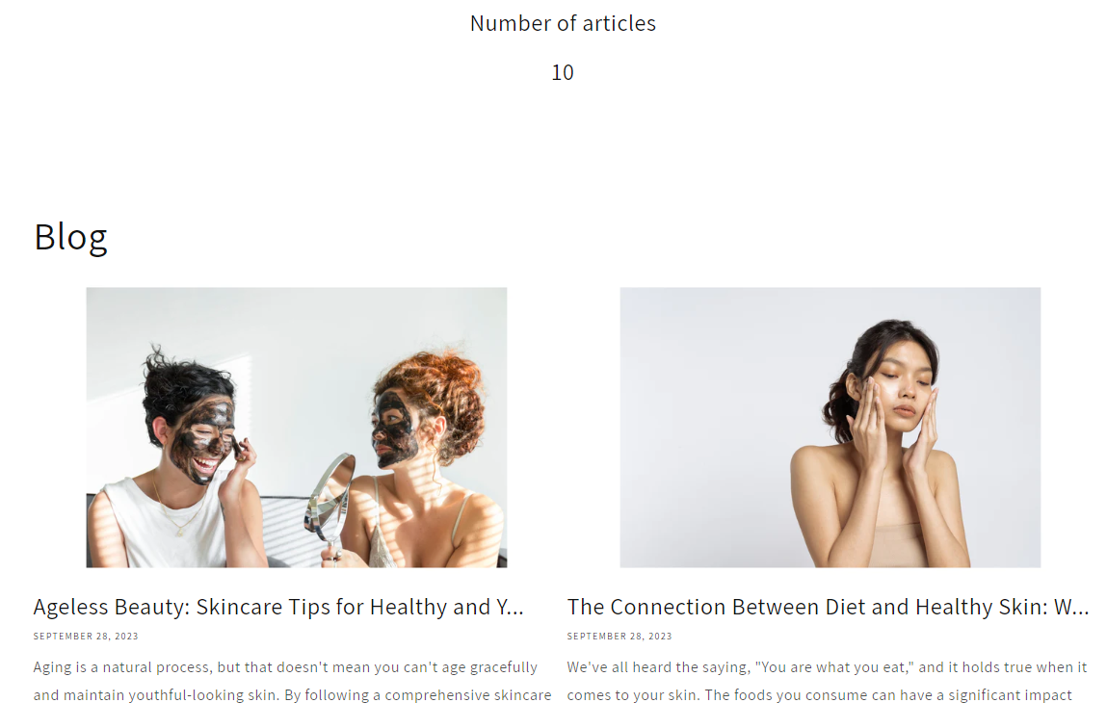Open the Ageless Beauty skincare tips article title

[x=278, y=607]
